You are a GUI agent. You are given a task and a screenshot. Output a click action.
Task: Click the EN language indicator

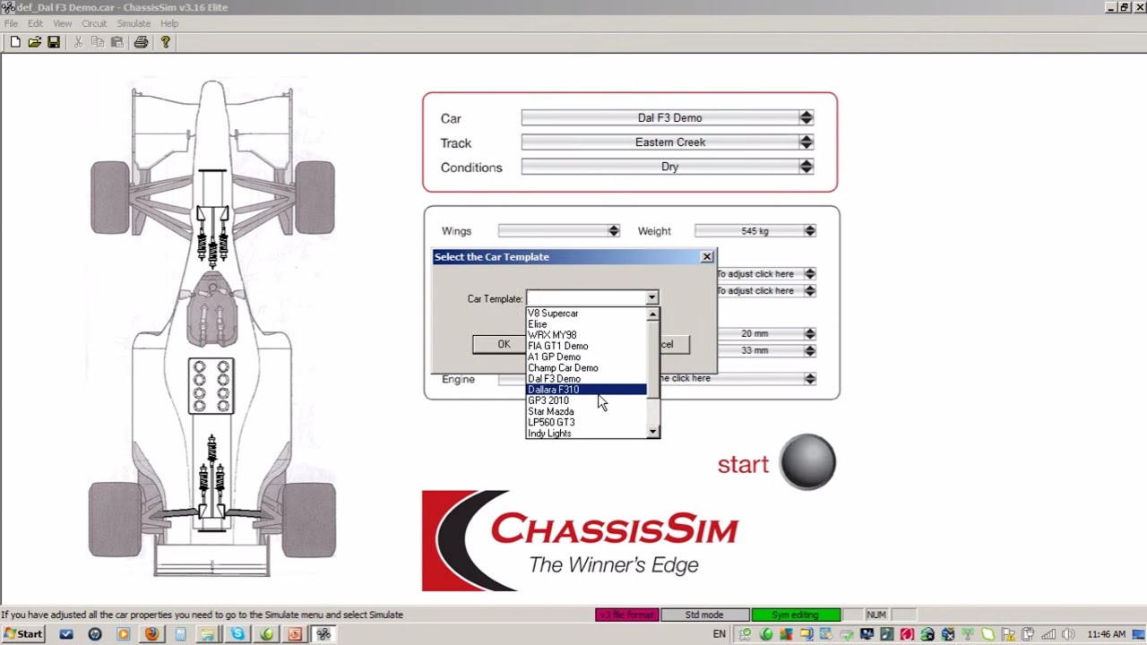click(x=720, y=634)
